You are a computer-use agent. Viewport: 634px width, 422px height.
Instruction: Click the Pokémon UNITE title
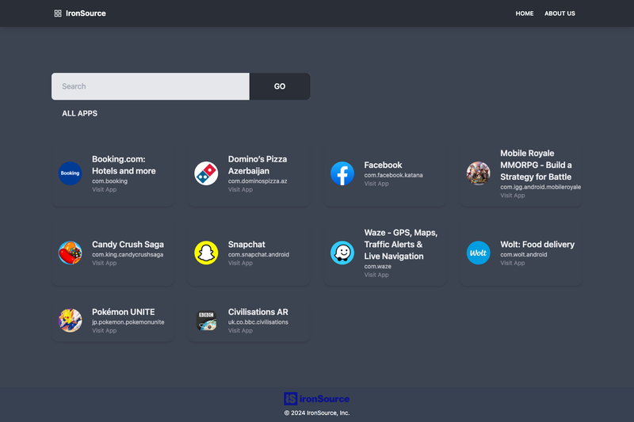(x=124, y=312)
